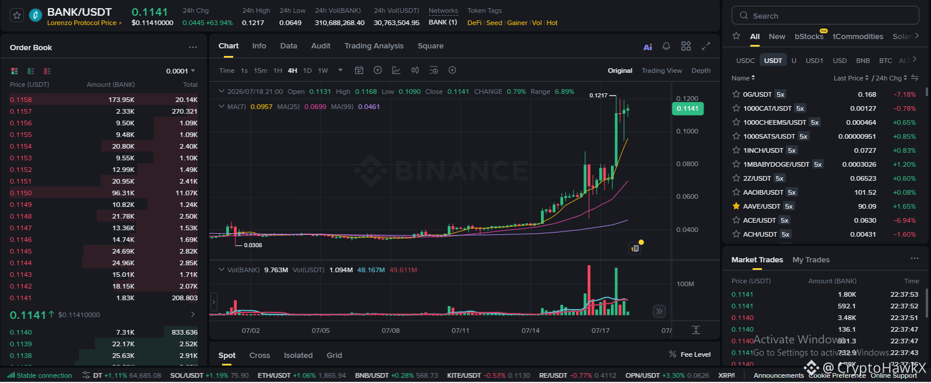Switch chart to Depth view
This screenshot has height=383, width=931.
701,71
